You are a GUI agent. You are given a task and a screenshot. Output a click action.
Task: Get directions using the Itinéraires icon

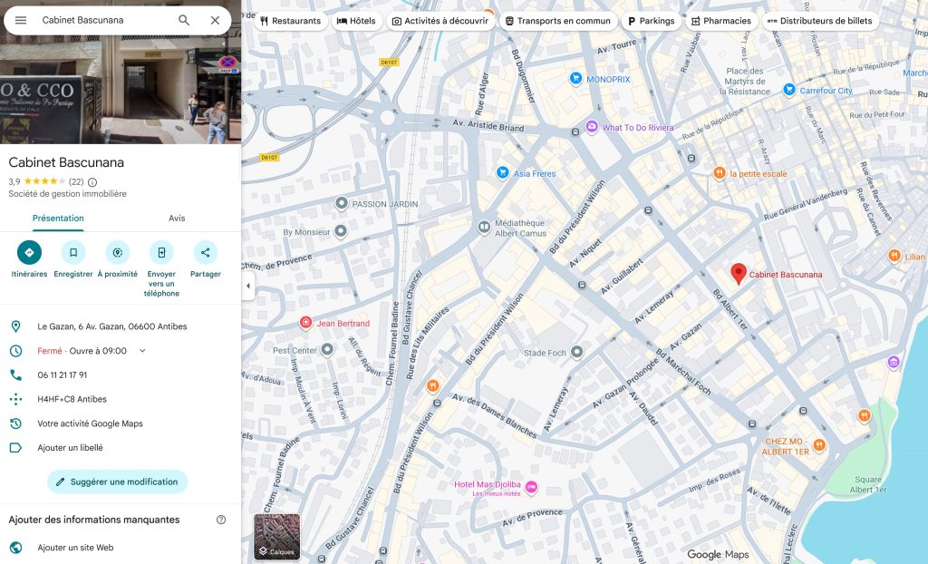click(x=28, y=252)
